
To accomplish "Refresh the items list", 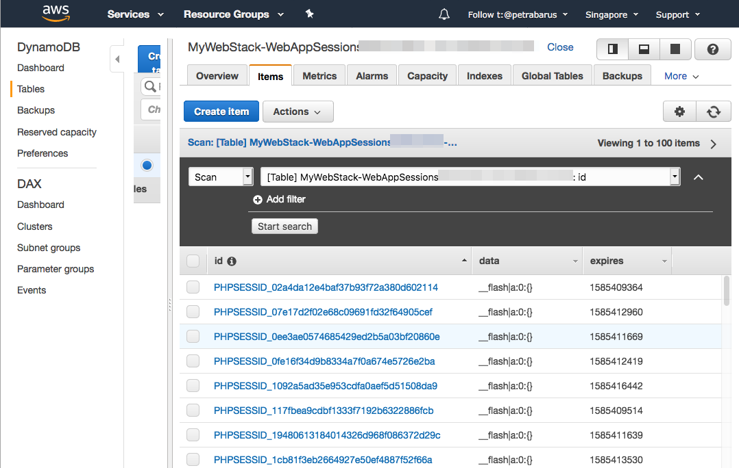I will 714,112.
